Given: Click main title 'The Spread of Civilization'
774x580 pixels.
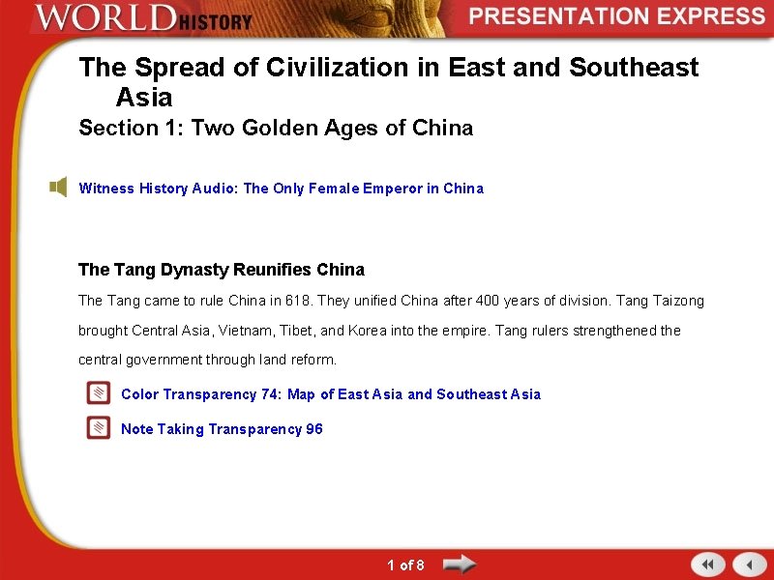Looking at the screenshot, I should (389, 81).
